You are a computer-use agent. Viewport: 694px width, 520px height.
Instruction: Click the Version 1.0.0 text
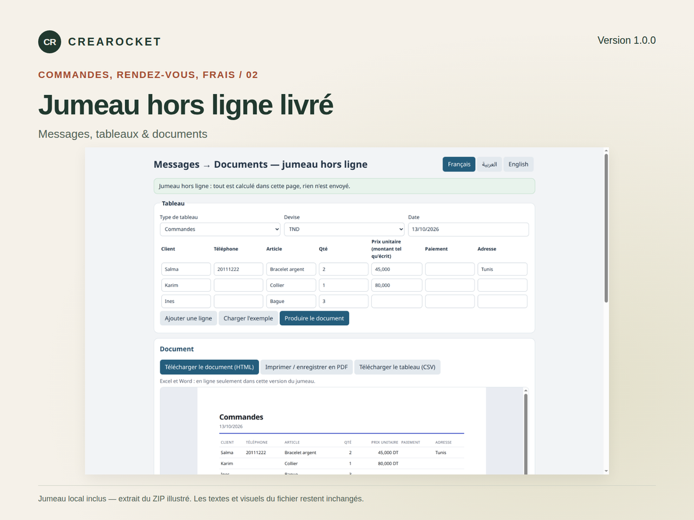(x=626, y=40)
